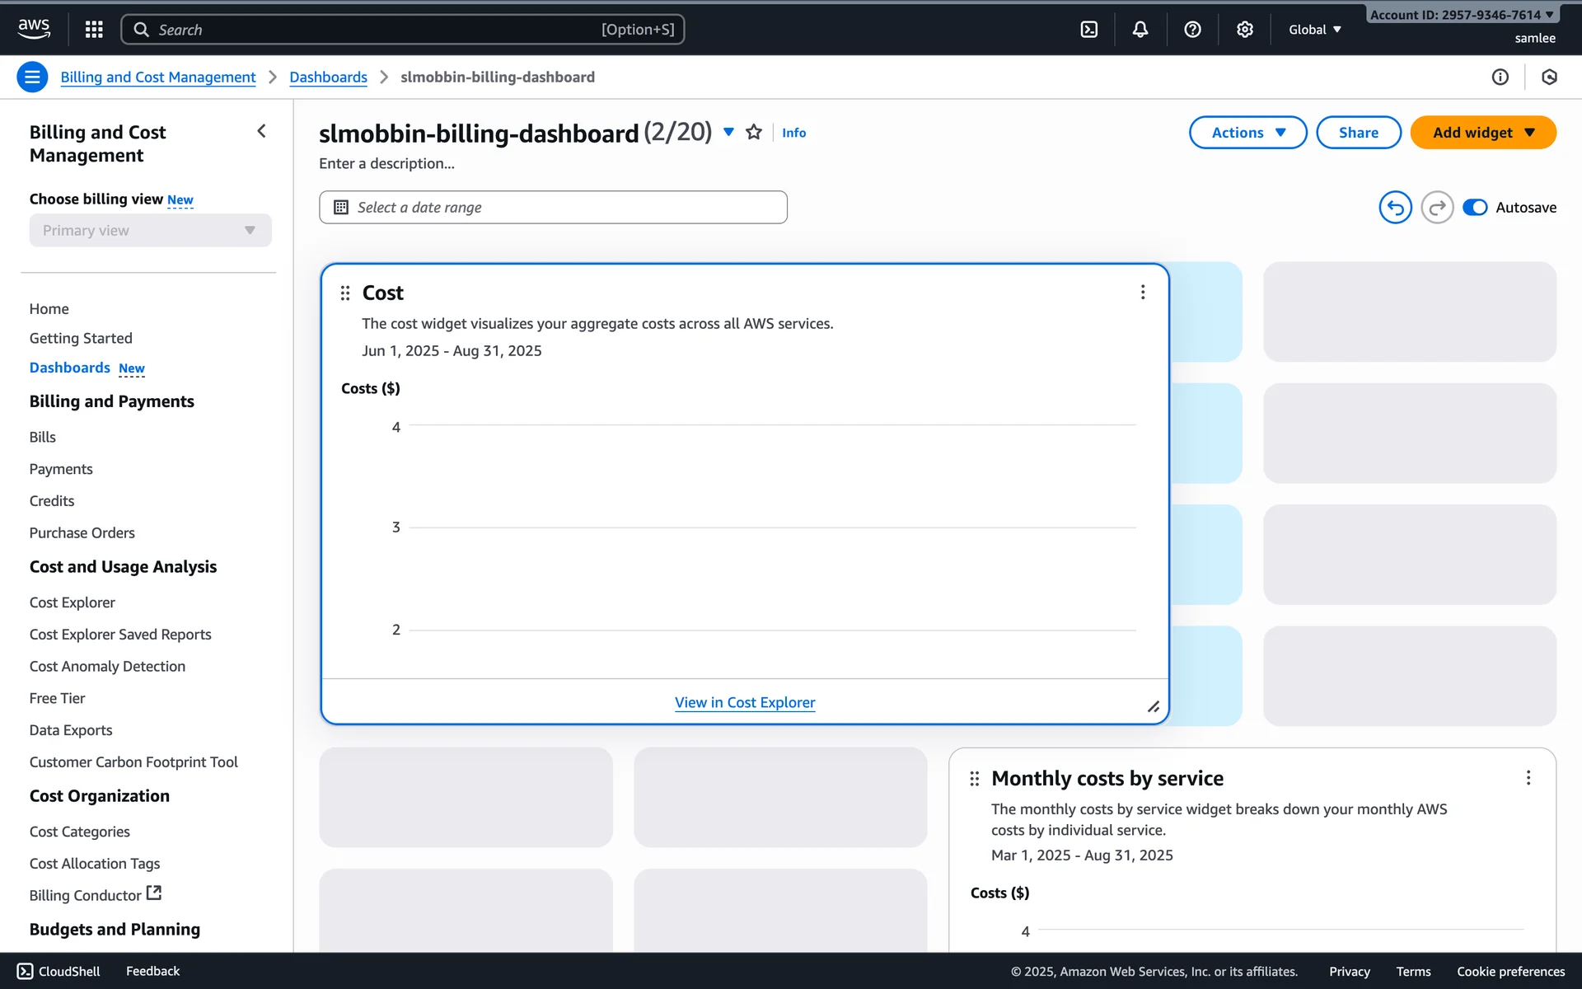Open the help question mark icon
The image size is (1582, 989).
pyautogui.click(x=1192, y=30)
